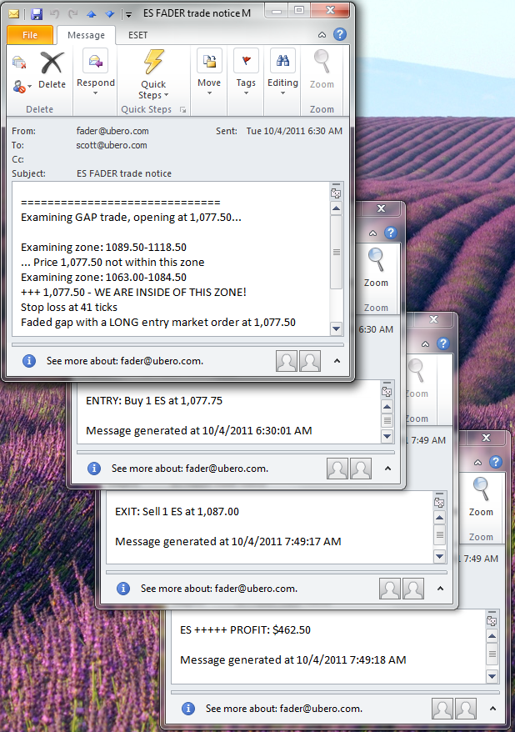Click the Save icon in quick access toolbar
This screenshot has height=732, width=515.
click(x=37, y=14)
